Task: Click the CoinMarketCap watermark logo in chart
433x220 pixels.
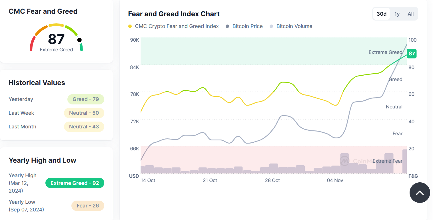Action: 345,161
